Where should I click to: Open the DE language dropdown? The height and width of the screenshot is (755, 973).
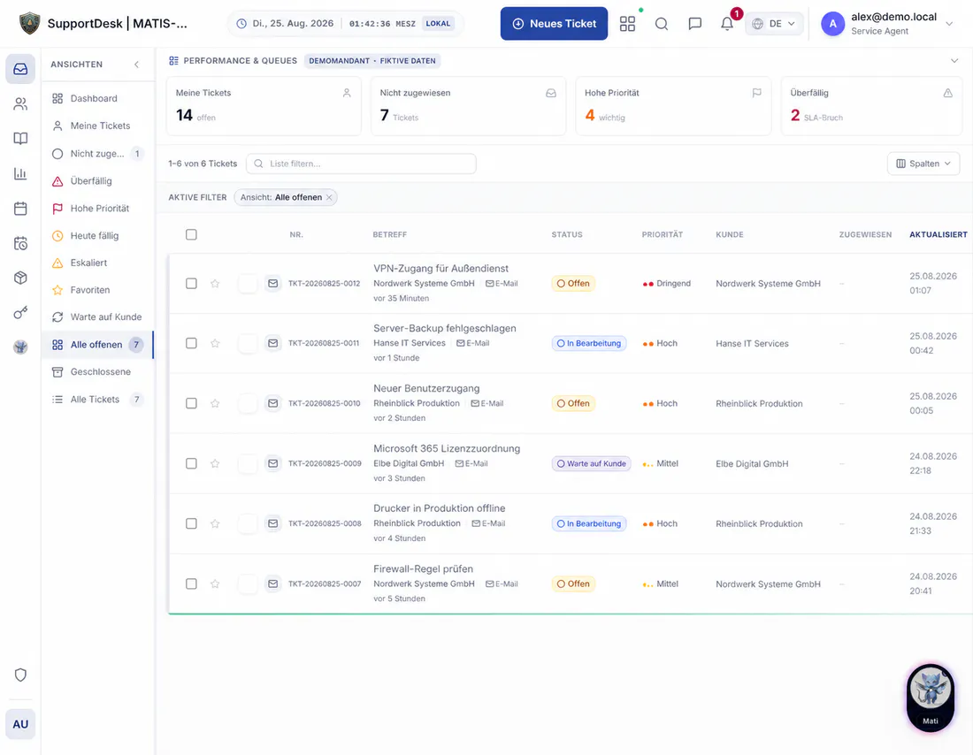(774, 24)
